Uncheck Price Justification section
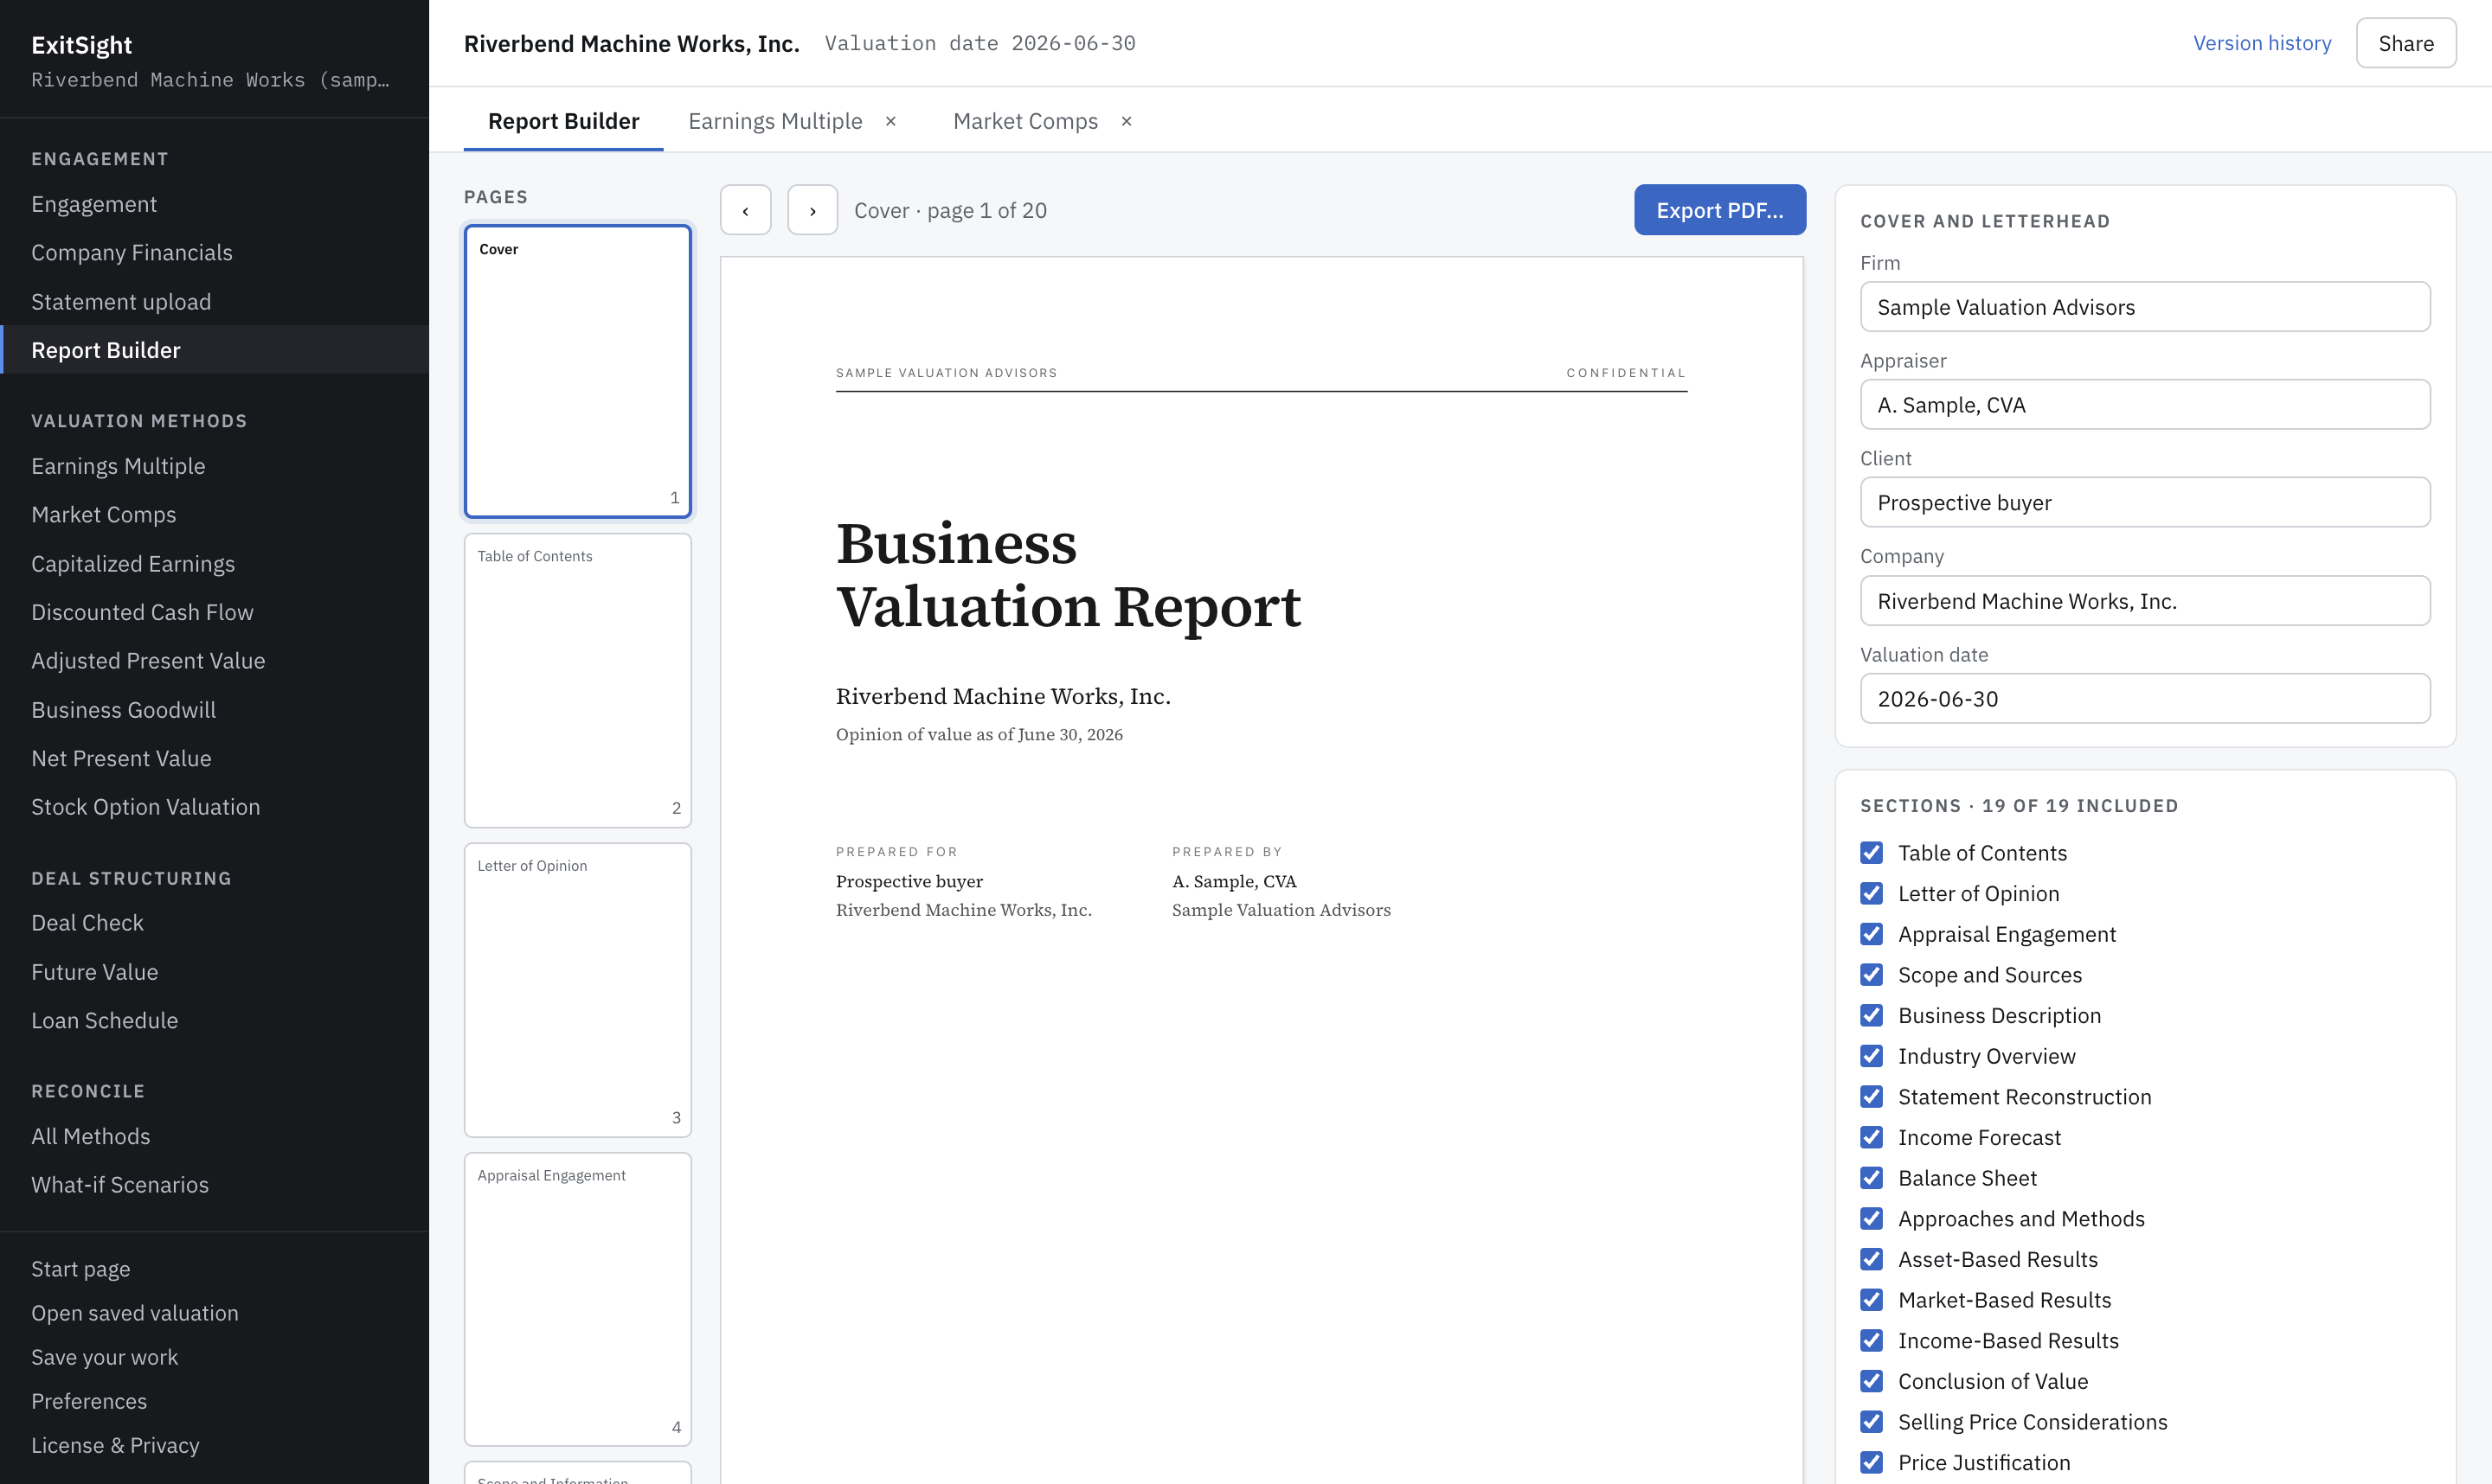This screenshot has width=2492, height=1484. (x=1872, y=1463)
